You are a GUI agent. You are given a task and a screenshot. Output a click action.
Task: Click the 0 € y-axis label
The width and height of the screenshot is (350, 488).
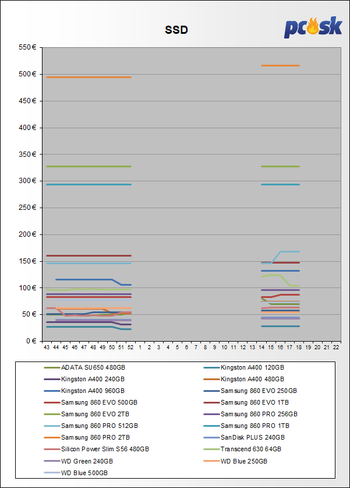[31, 341]
